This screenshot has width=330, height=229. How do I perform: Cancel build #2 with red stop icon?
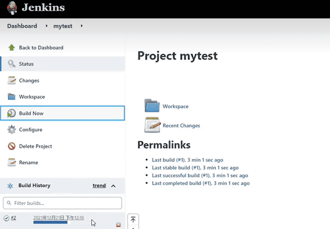tap(118, 225)
